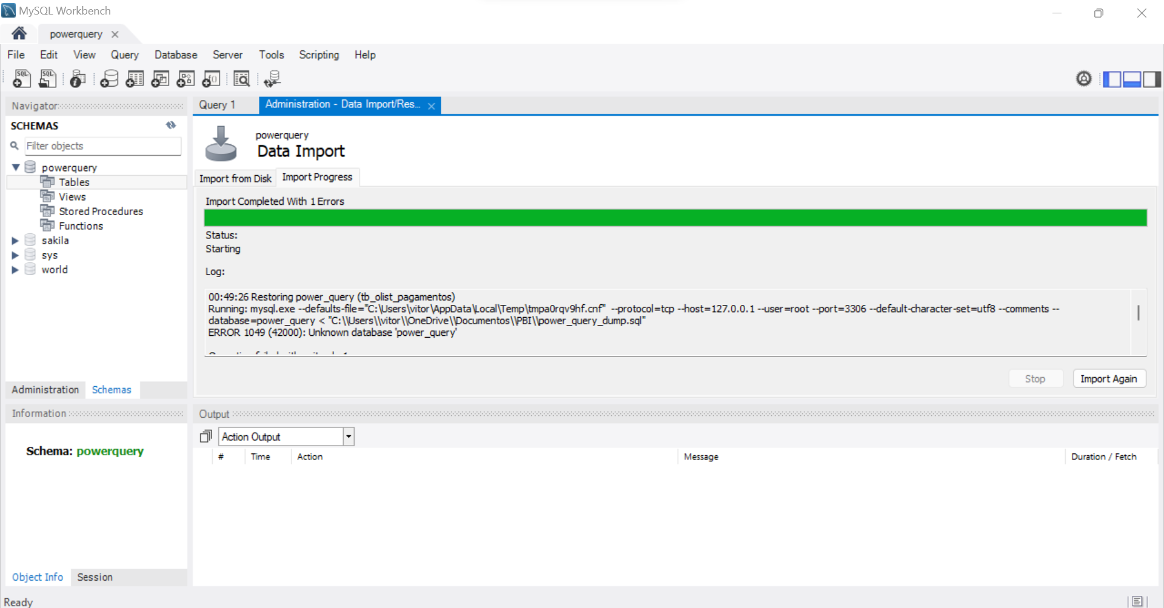Create new schema icon in toolbar

tap(109, 79)
